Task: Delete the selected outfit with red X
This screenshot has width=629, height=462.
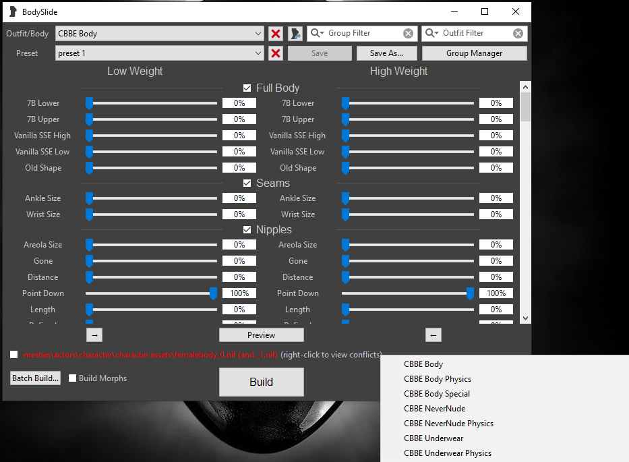Action: (276, 34)
